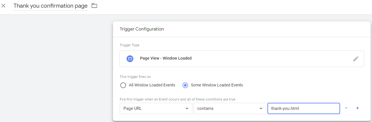The width and height of the screenshot is (372, 122).
Task: Click the trigger name 'Thank you confirmation page'
Action: 51,6
